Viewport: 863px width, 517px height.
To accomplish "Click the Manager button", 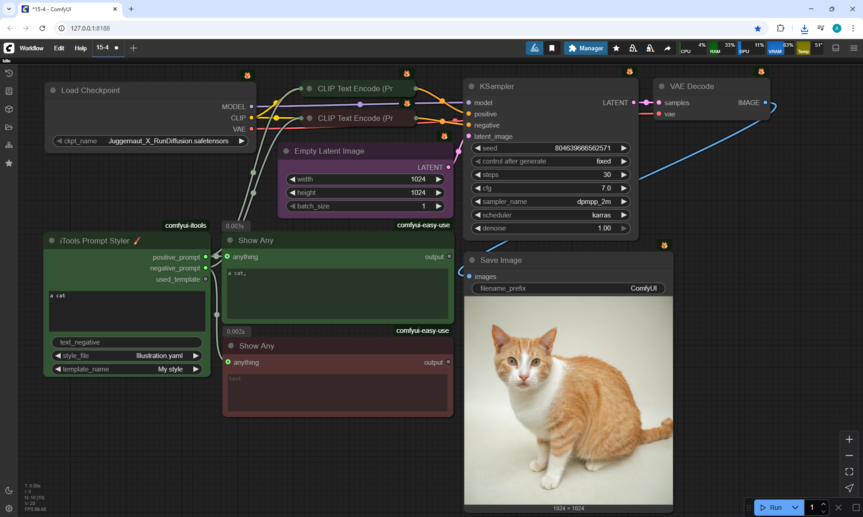I will [x=586, y=48].
